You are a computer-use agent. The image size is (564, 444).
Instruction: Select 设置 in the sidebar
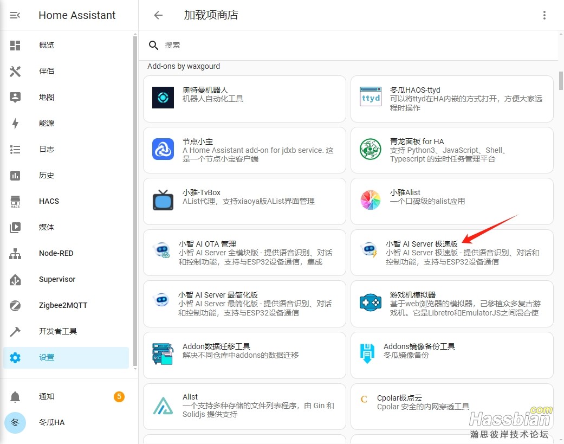tap(66, 358)
